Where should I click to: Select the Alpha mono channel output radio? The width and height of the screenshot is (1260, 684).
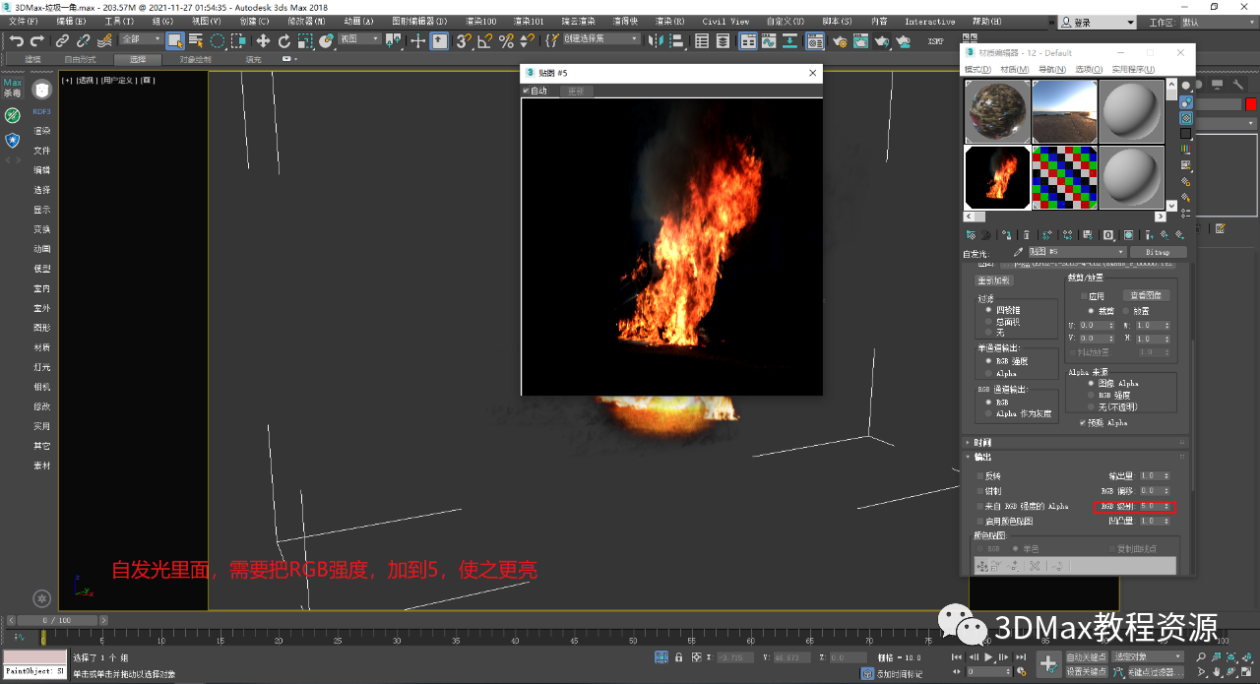point(988,374)
